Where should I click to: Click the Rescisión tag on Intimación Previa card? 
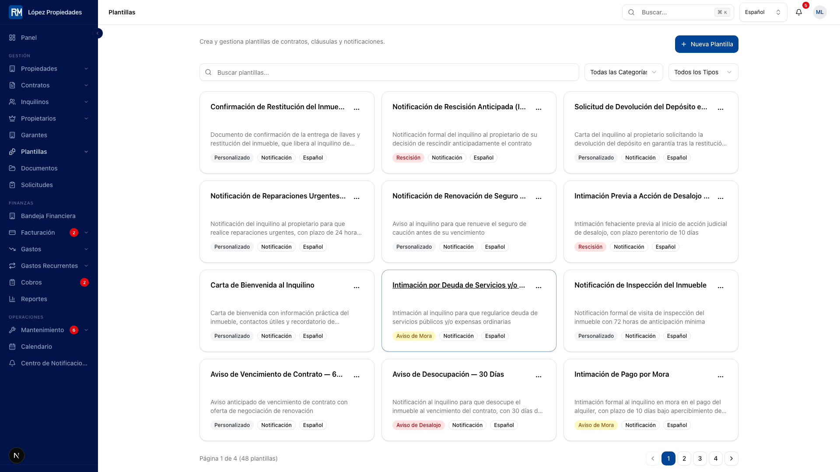click(x=590, y=247)
